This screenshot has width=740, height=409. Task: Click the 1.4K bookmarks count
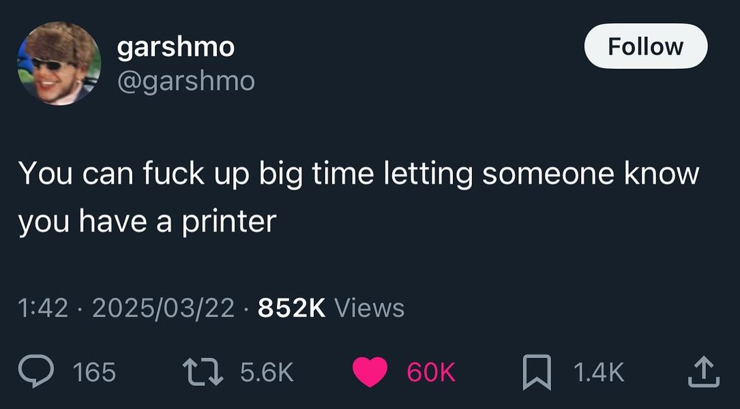point(598,372)
